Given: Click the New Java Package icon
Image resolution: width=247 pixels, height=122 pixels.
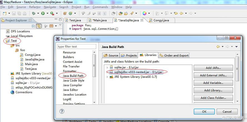Looking at the screenshot, I should (65, 13).
